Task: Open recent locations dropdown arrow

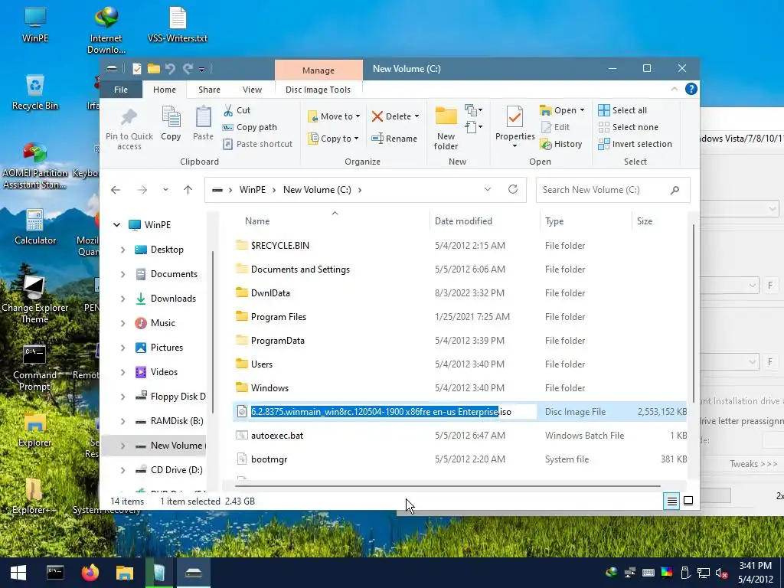Action: [165, 190]
